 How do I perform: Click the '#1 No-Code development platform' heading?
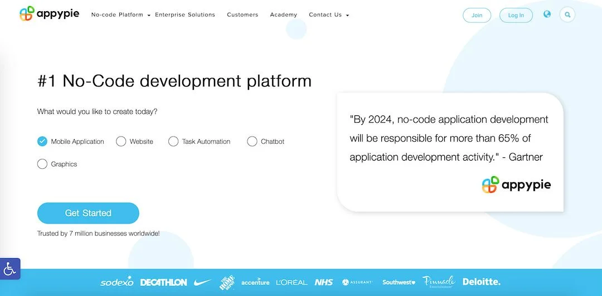pos(174,81)
